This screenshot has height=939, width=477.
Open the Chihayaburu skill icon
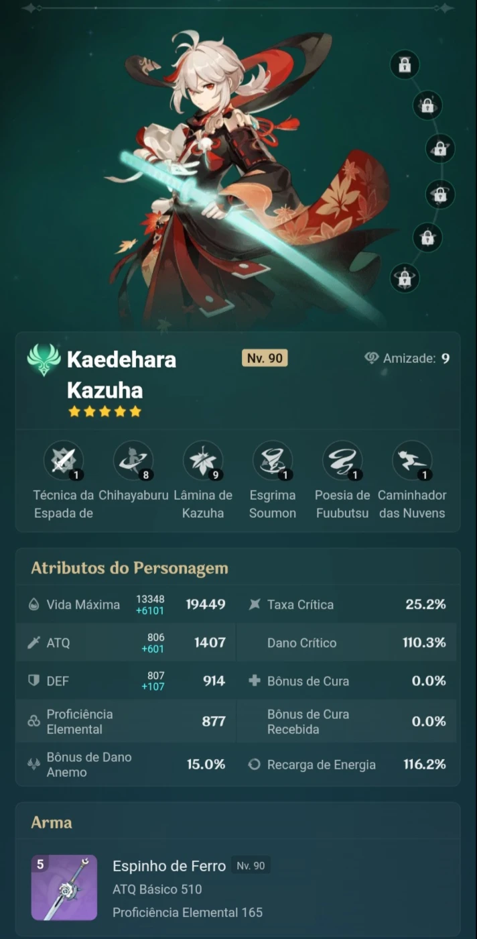coord(133,460)
